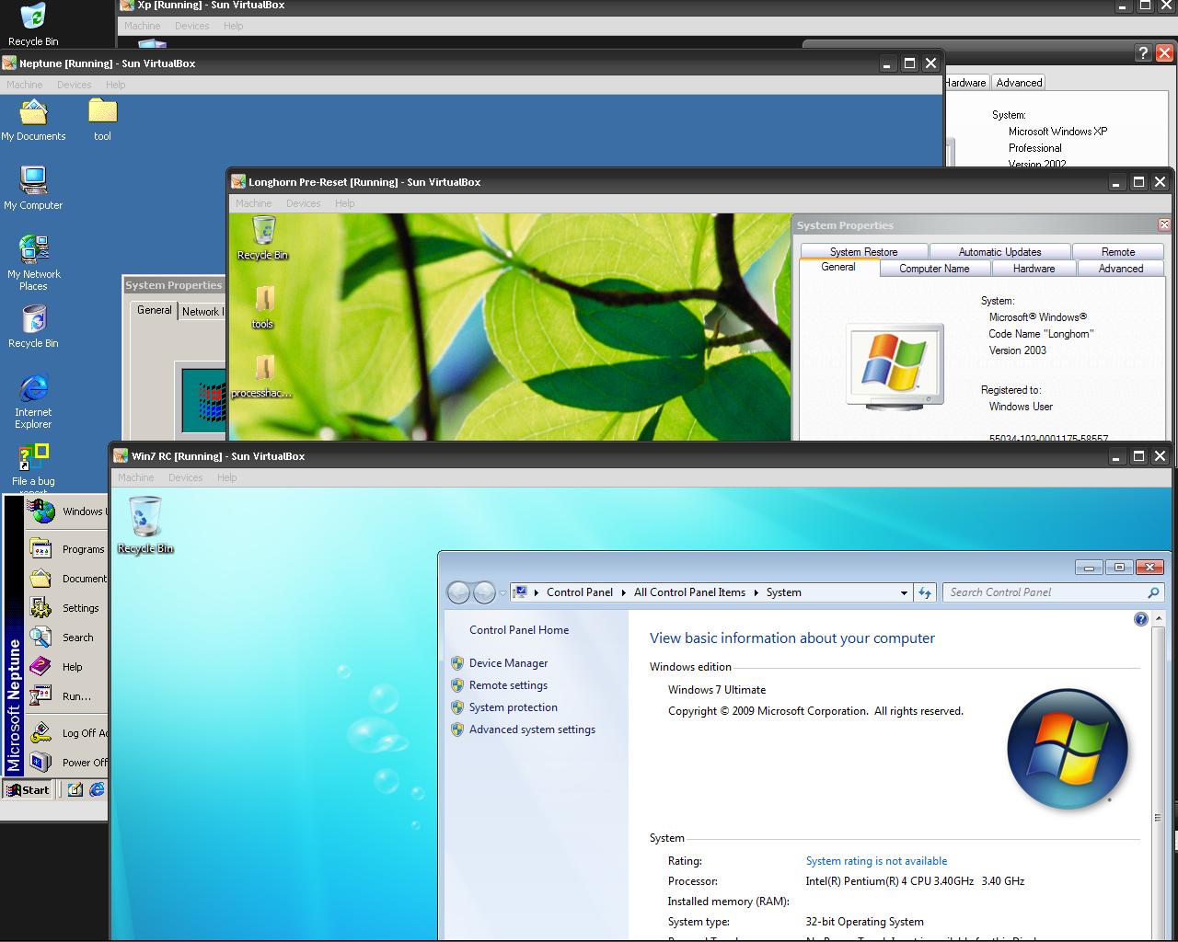The height and width of the screenshot is (942, 1178).
Task: Switch to Hardware tab in Longhorn properties
Action: click(1034, 269)
